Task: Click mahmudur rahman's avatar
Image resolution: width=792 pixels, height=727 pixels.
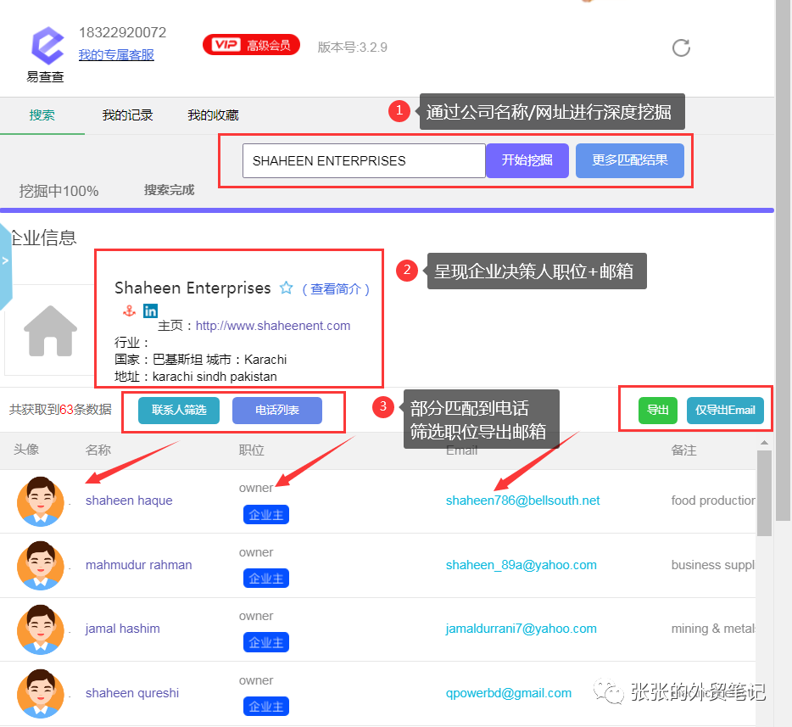Action: 41,565
